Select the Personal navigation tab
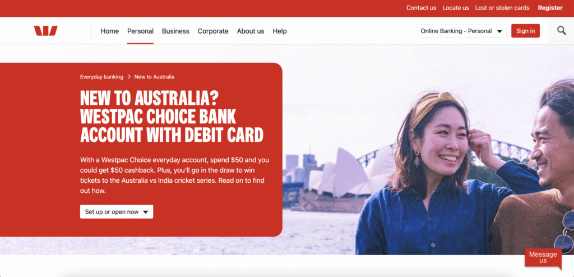574x277 pixels. [140, 31]
